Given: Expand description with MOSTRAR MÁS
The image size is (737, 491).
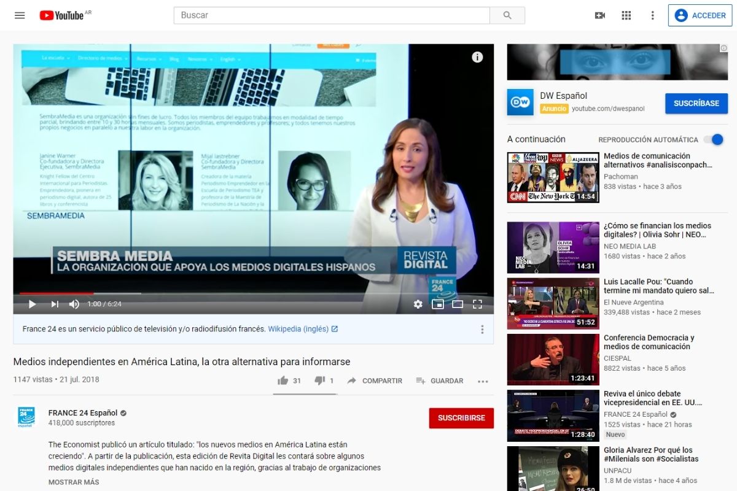Looking at the screenshot, I should coord(74,482).
